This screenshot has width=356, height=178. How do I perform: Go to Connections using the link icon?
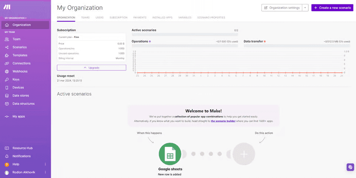7,63
